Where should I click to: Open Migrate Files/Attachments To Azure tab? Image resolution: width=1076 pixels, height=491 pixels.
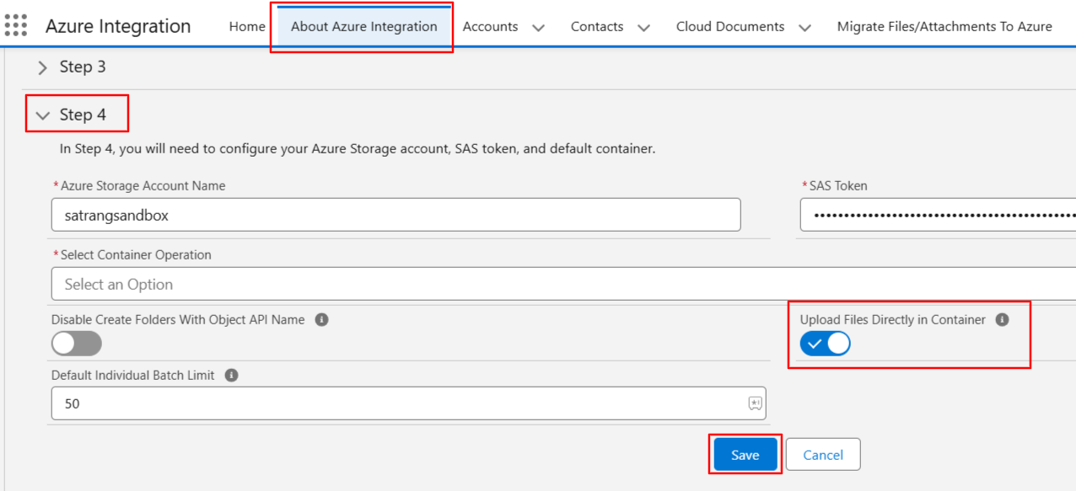click(x=944, y=26)
